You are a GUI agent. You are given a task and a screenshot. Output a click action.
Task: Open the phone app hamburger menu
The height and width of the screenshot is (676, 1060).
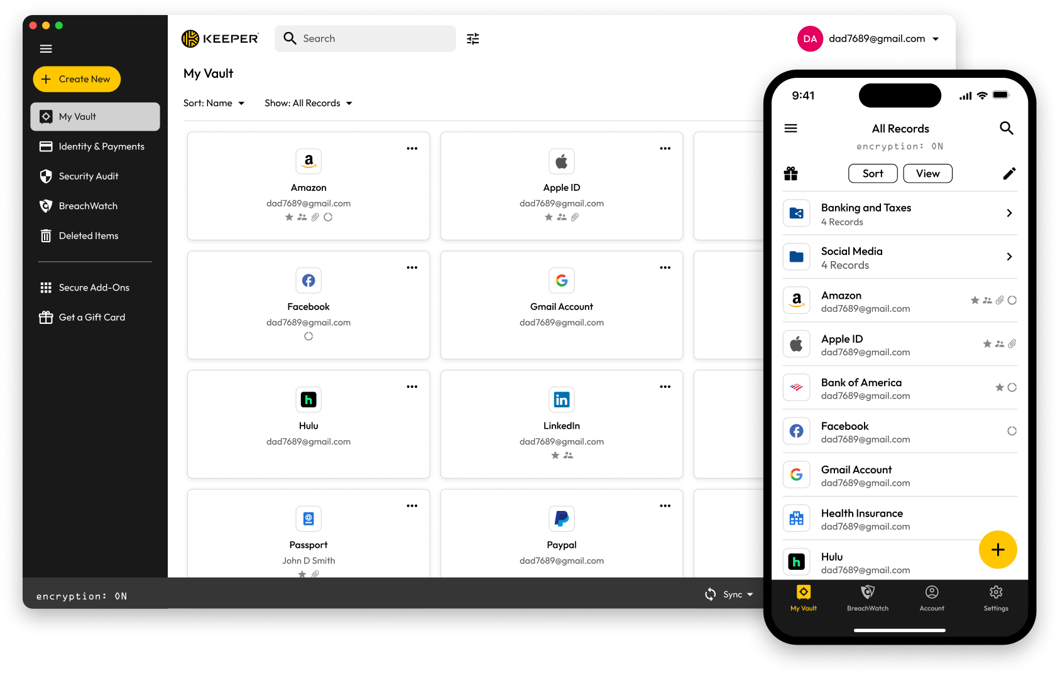pos(791,129)
